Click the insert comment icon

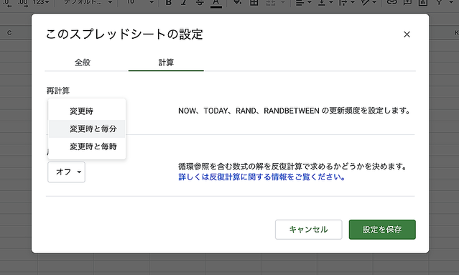click(407, 2)
